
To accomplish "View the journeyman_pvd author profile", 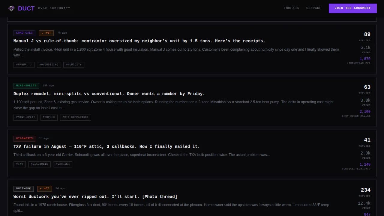I will coord(359,63).
